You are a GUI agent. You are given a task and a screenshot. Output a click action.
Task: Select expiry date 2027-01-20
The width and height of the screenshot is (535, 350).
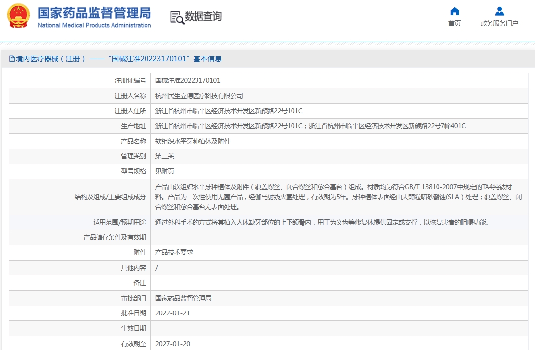(173, 344)
